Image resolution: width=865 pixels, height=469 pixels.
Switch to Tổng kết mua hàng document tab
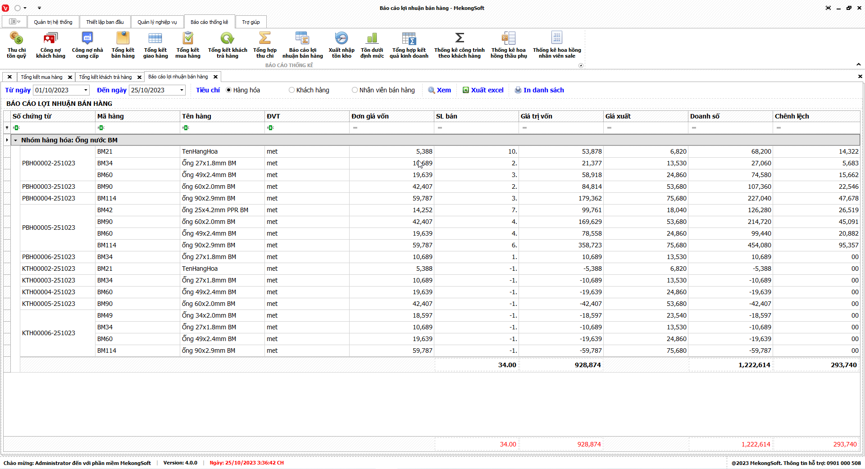pos(41,77)
